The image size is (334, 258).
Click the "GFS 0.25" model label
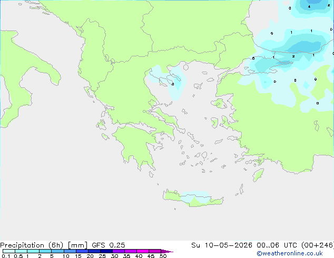click(109, 245)
